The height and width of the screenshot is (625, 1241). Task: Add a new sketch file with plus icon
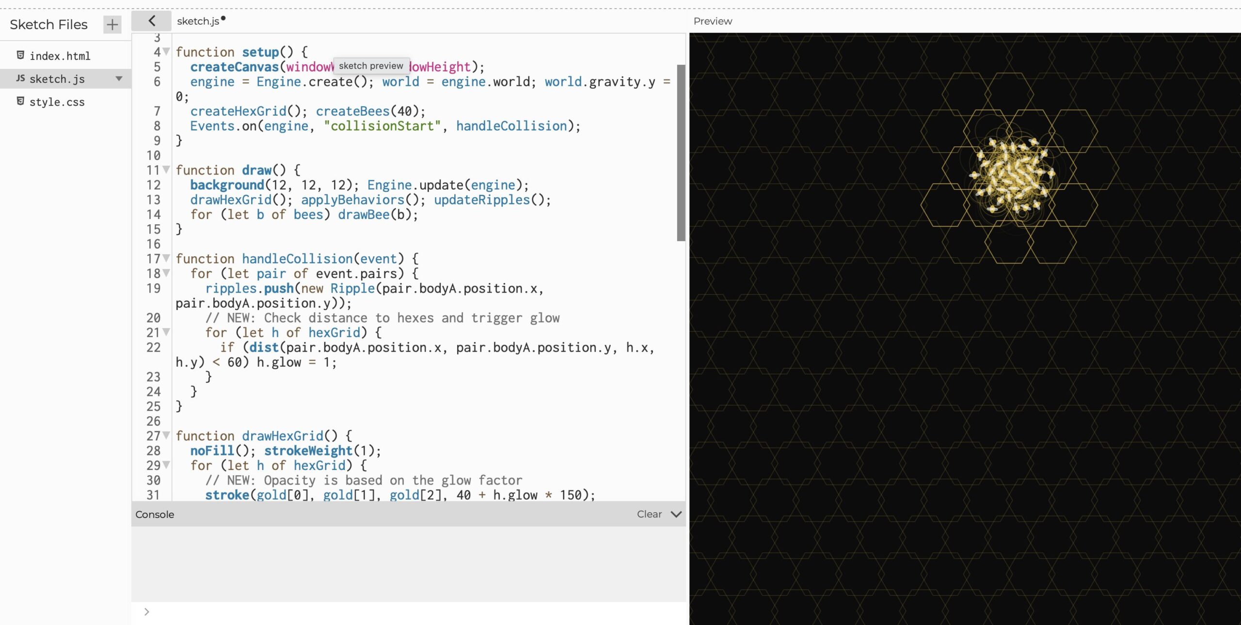(112, 24)
